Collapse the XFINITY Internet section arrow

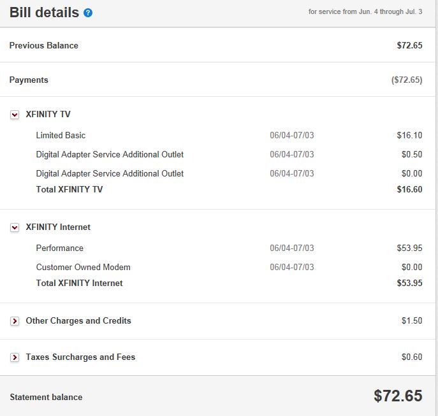click(x=15, y=227)
